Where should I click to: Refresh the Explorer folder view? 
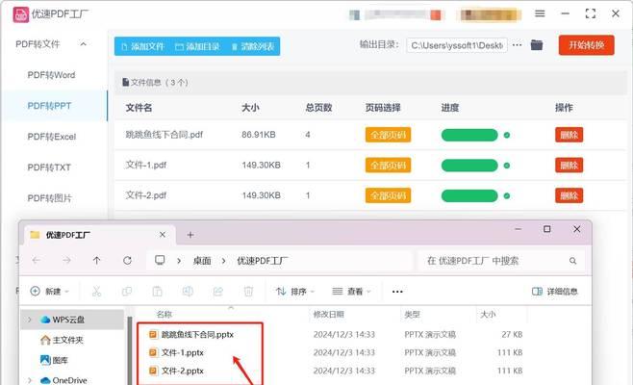tap(127, 261)
